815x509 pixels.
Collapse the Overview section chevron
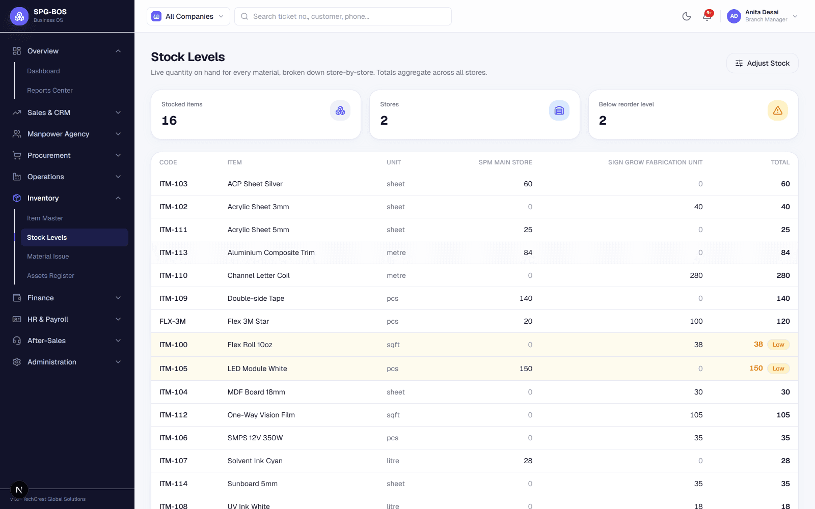point(118,51)
